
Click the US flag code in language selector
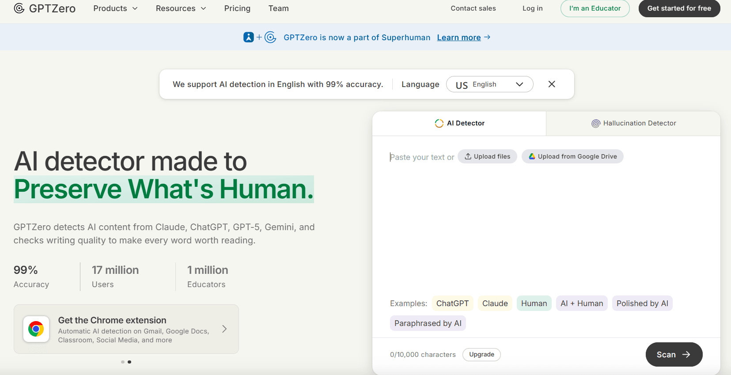click(x=462, y=85)
